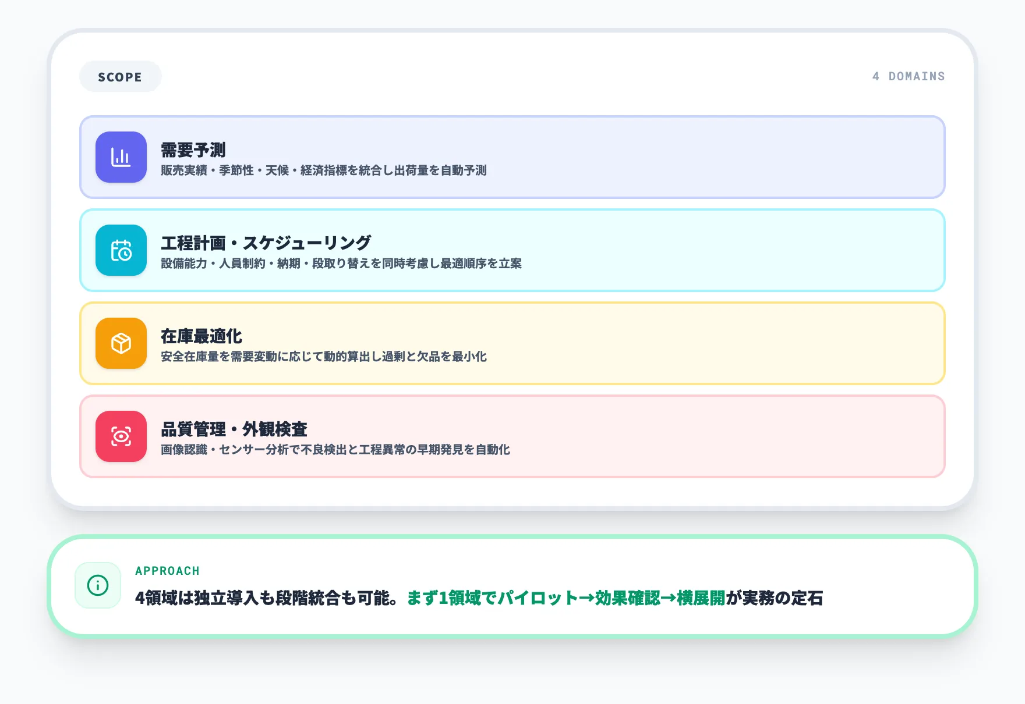
Task: Click the green info circle icon
Action: [x=98, y=585]
